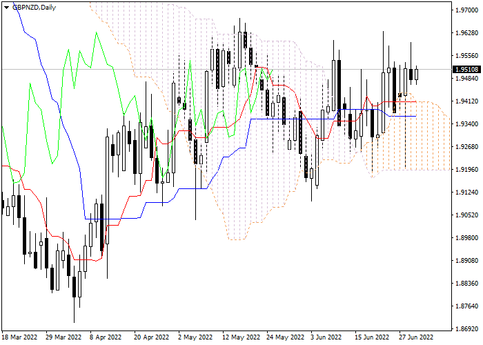Select the 1.92680 price axis label
Screen dimensions: 483x345
(466, 147)
